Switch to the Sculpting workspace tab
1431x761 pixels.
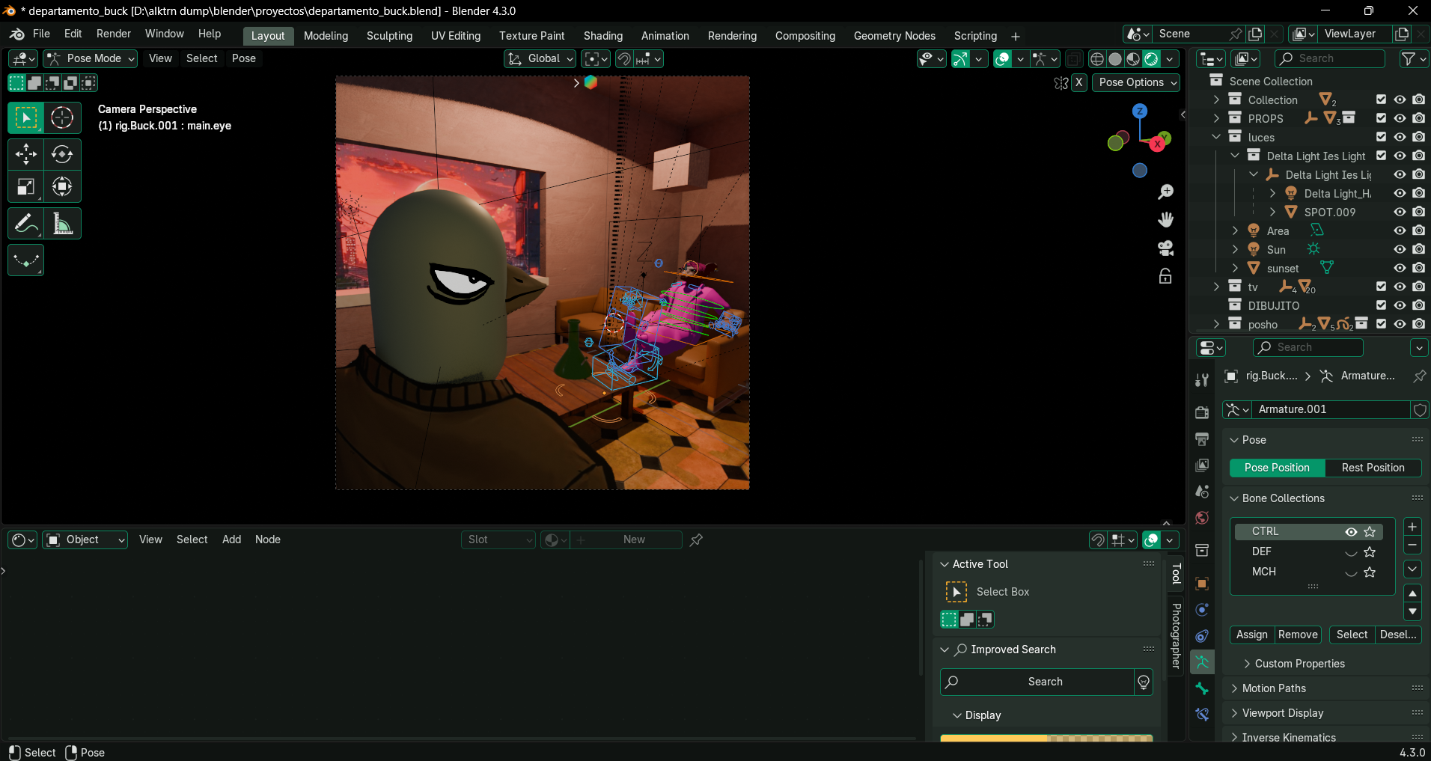389,36
